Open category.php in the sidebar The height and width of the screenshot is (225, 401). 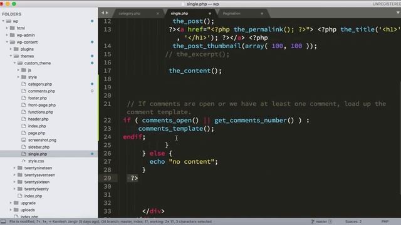coord(40,84)
